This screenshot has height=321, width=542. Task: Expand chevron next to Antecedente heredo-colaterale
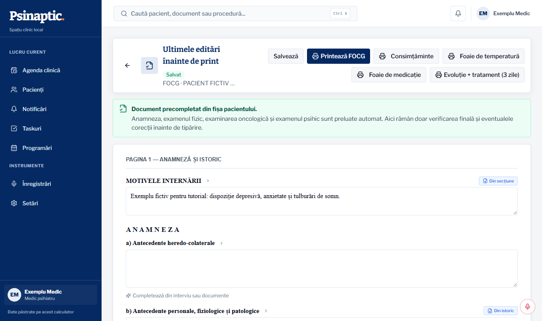pyautogui.click(x=221, y=243)
